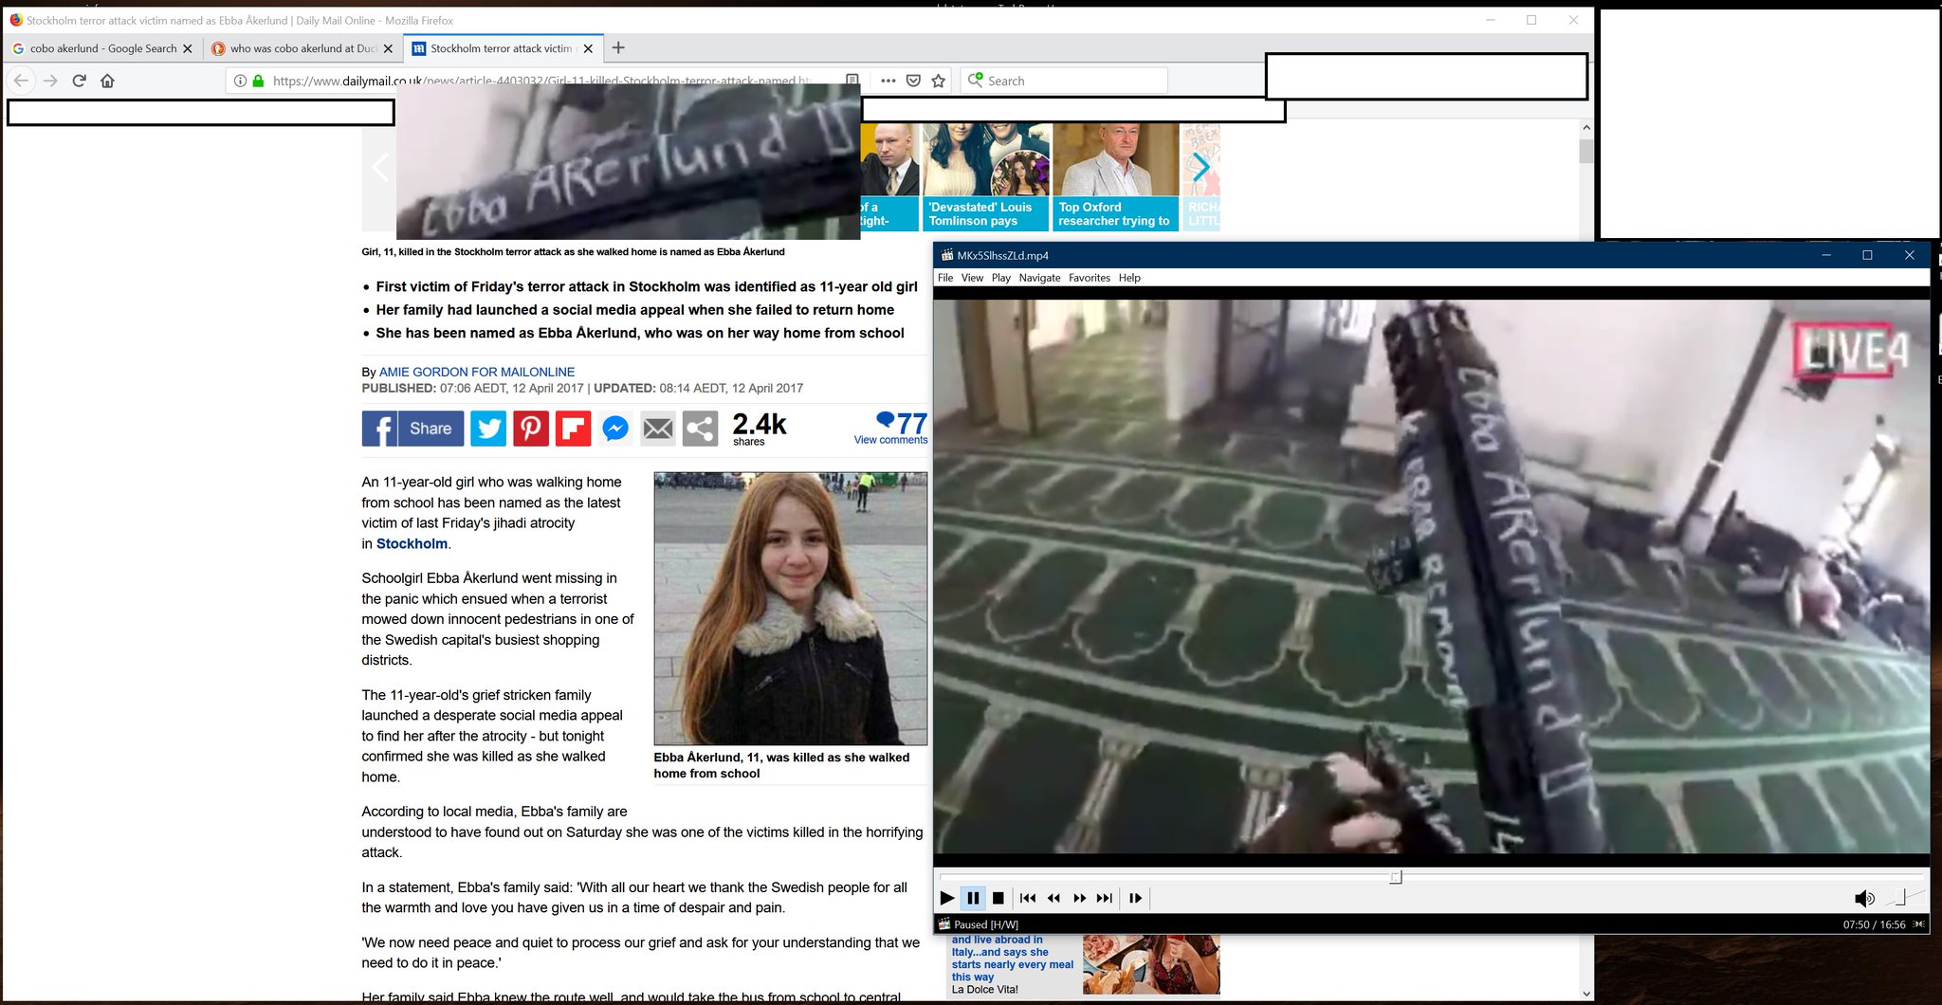This screenshot has height=1005, width=1942.
Task: Follow the Stockholm link in the article
Action: click(412, 543)
